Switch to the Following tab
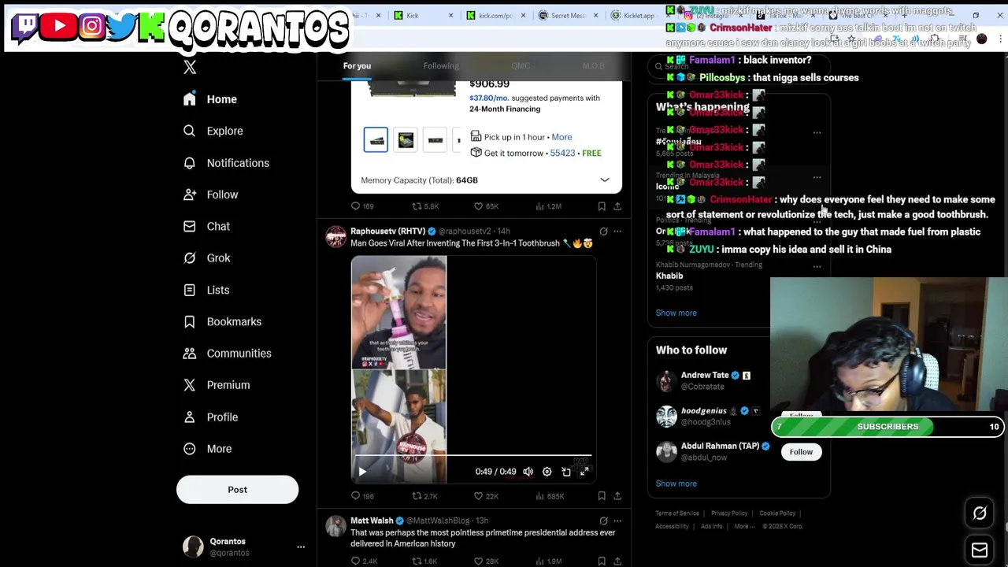Image resolution: width=1008 pixels, height=567 pixels. pyautogui.click(x=441, y=65)
